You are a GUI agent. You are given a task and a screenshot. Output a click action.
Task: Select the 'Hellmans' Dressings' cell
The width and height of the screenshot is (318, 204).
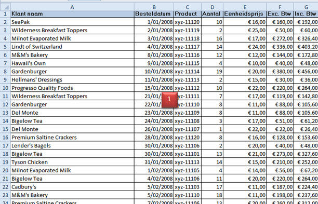point(72,79)
